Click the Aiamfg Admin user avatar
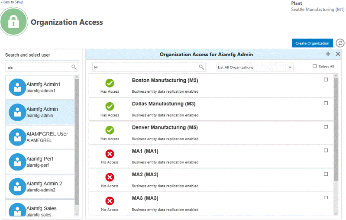 [17, 112]
